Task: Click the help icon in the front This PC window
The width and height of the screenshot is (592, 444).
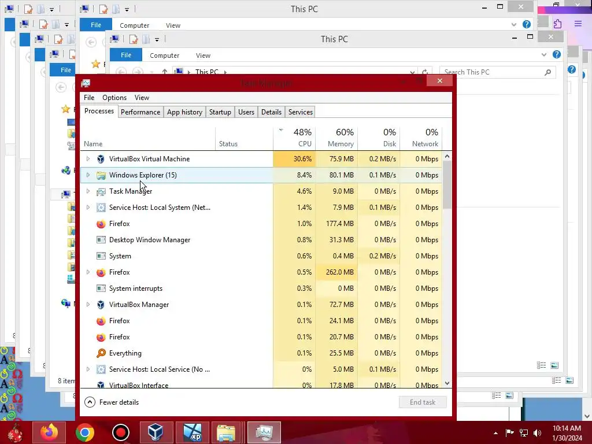Action: [557, 54]
